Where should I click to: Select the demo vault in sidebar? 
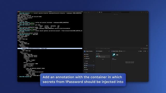coord(89,65)
